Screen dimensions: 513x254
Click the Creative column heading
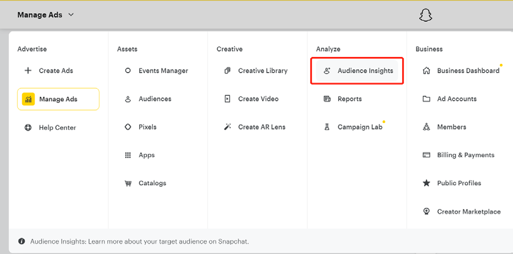coord(229,49)
